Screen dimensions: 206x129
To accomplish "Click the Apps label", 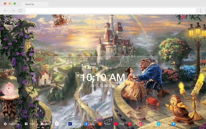I will (x=32, y=124).
